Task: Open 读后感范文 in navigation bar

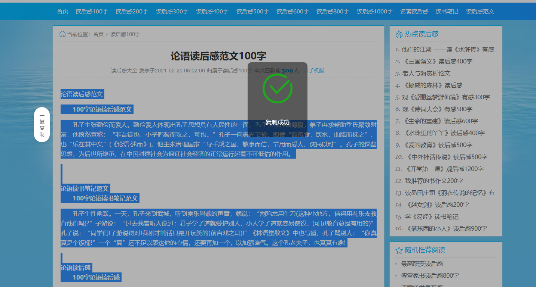Action: coord(480,12)
